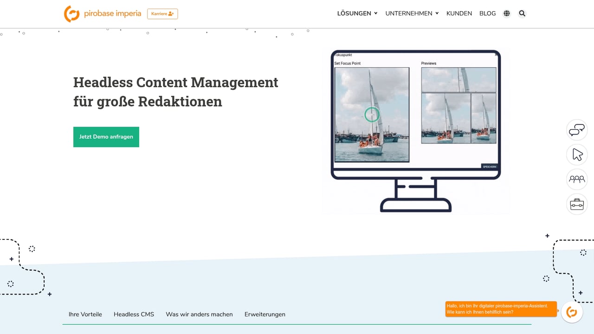Click the pirobase imperia logo

tap(102, 13)
